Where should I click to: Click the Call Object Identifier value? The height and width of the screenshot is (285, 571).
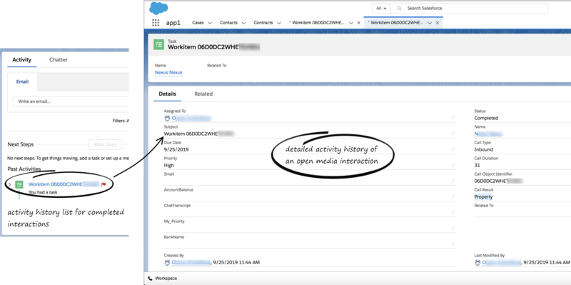(x=498, y=181)
